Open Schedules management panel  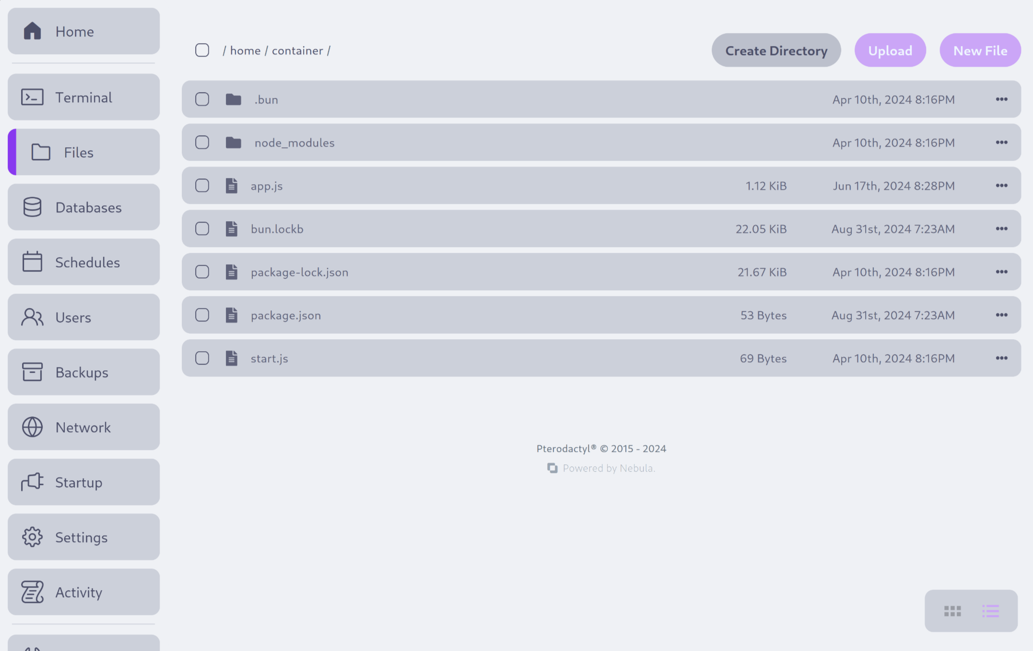pyautogui.click(x=83, y=261)
